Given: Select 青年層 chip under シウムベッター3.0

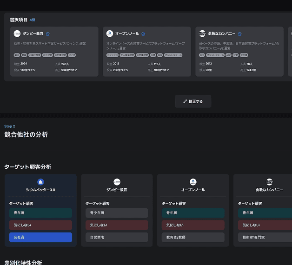Looking at the screenshot, I should (x=40, y=213).
